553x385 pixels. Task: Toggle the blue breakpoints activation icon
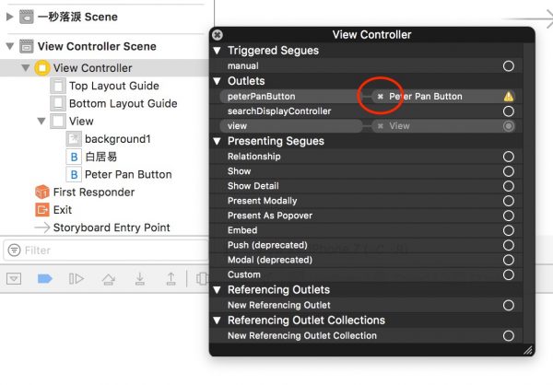point(45,279)
